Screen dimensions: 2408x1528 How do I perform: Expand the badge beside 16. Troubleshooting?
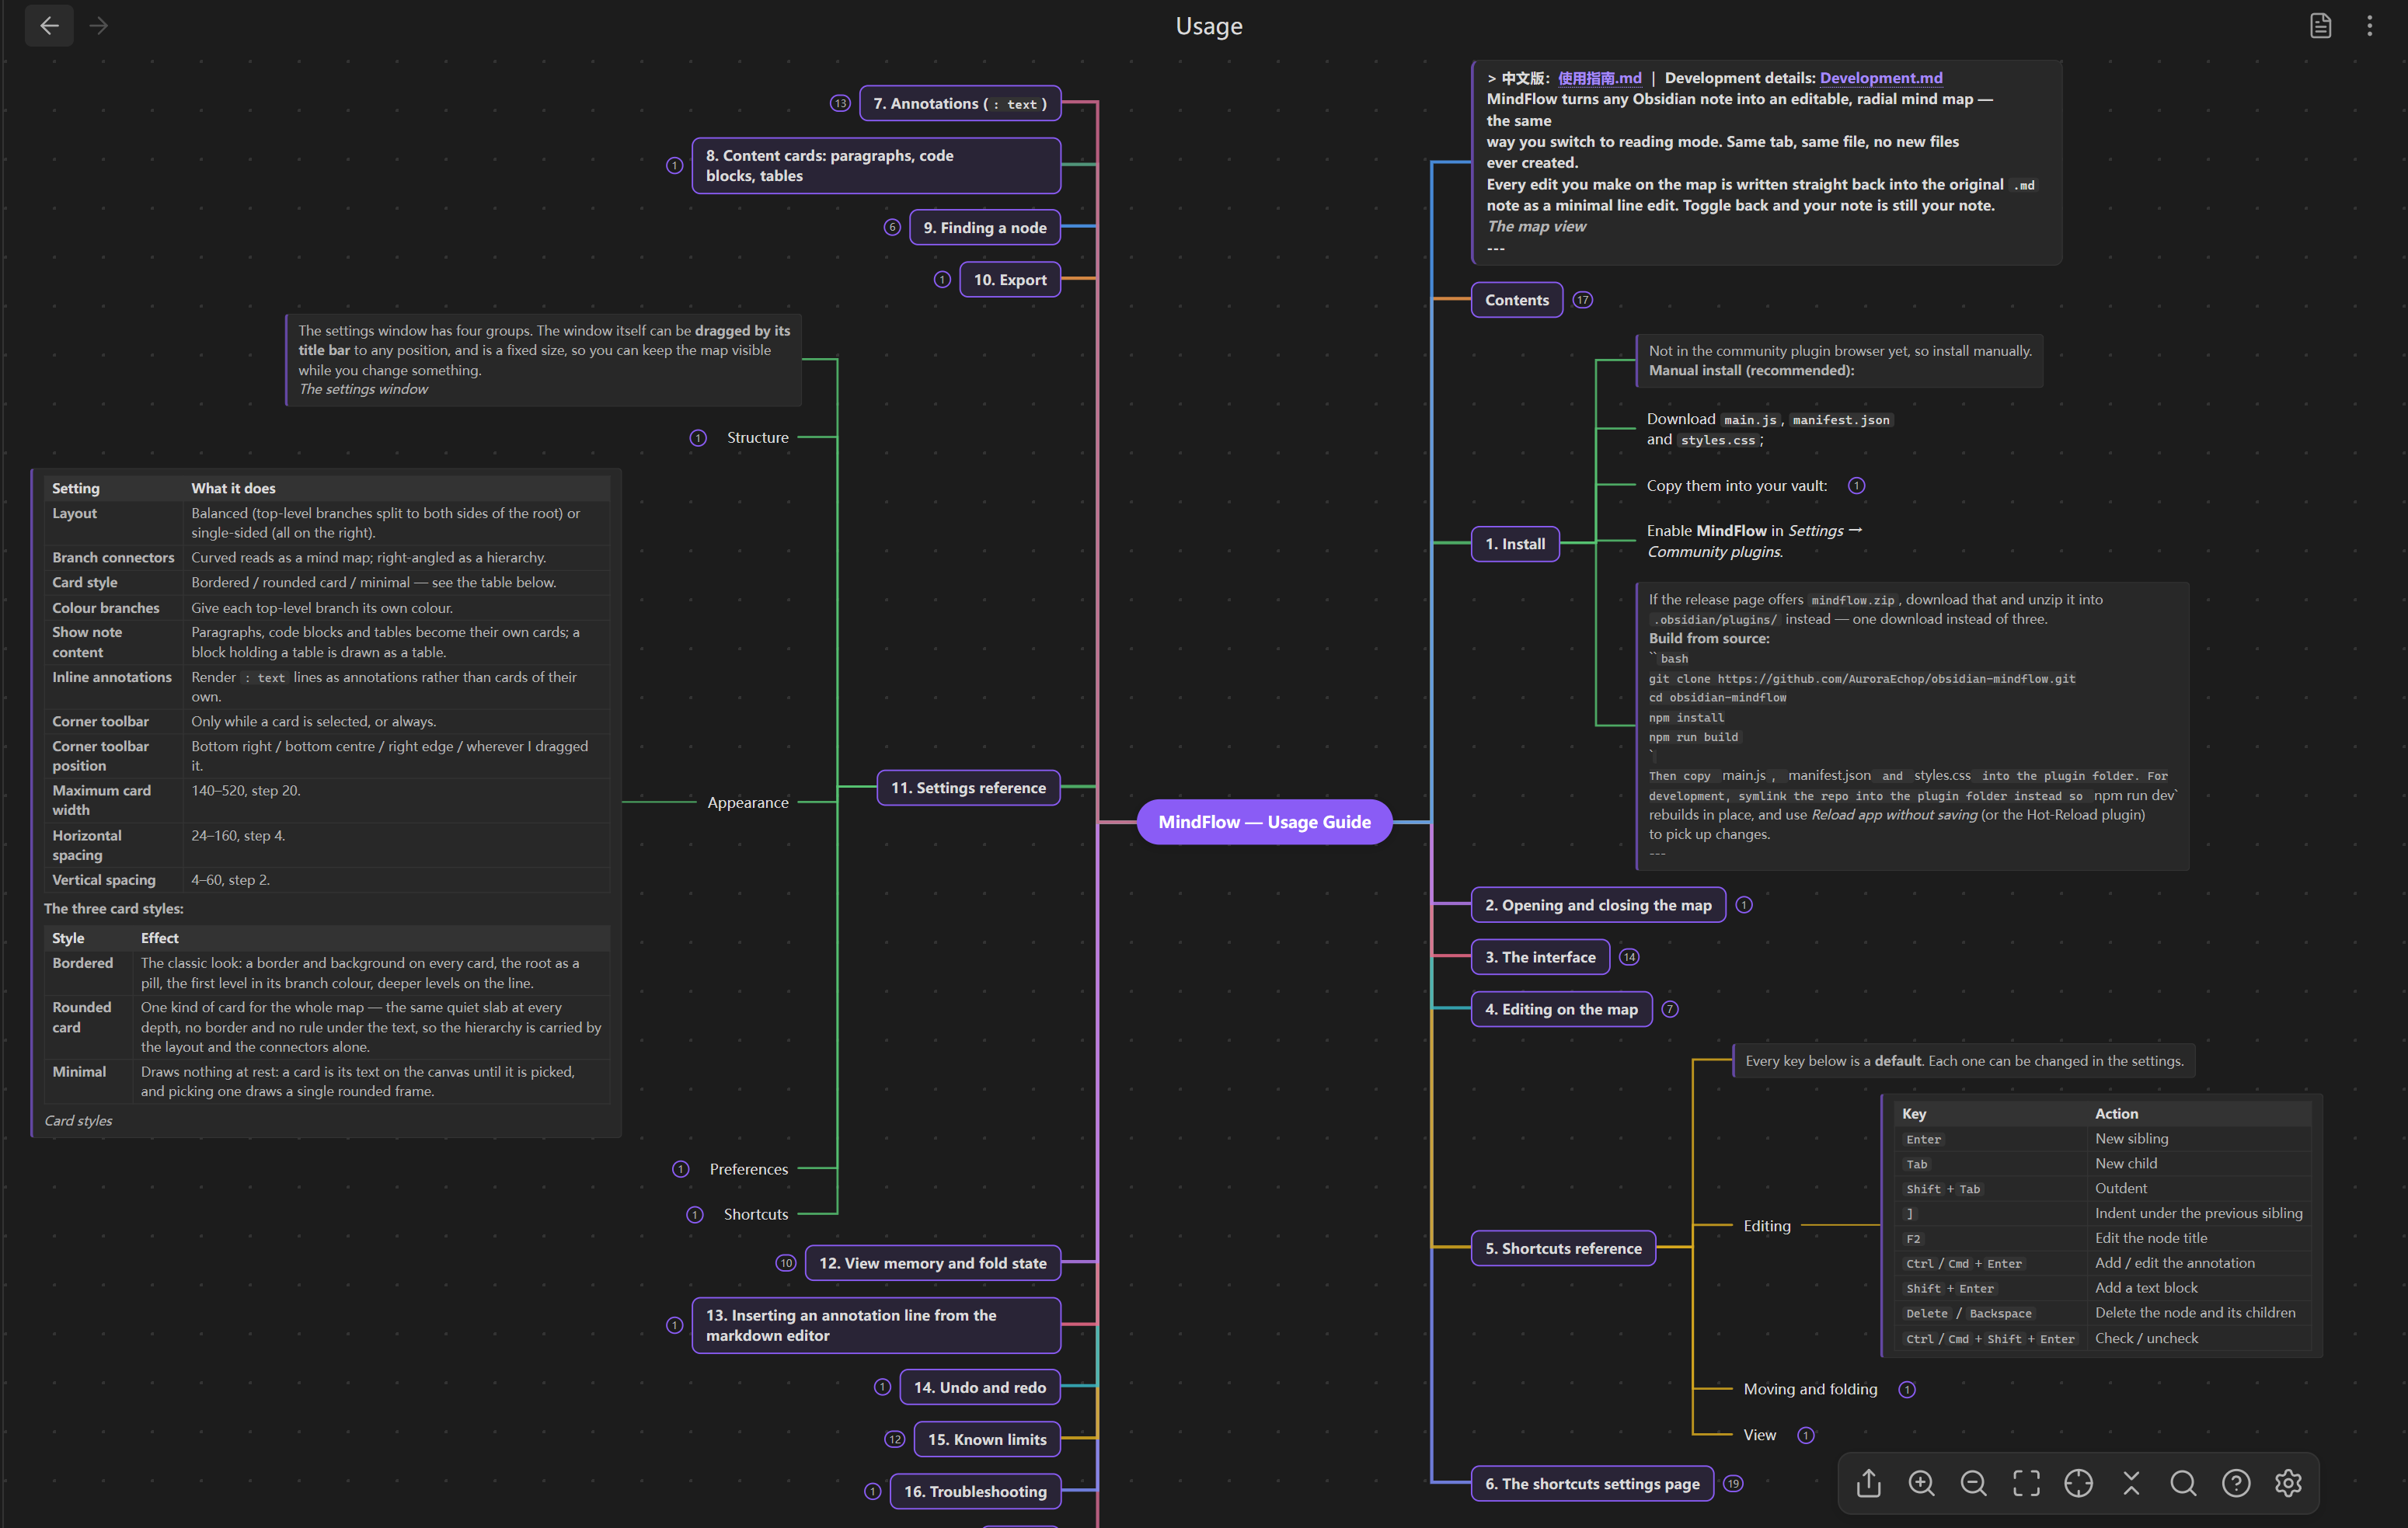[x=873, y=1491]
